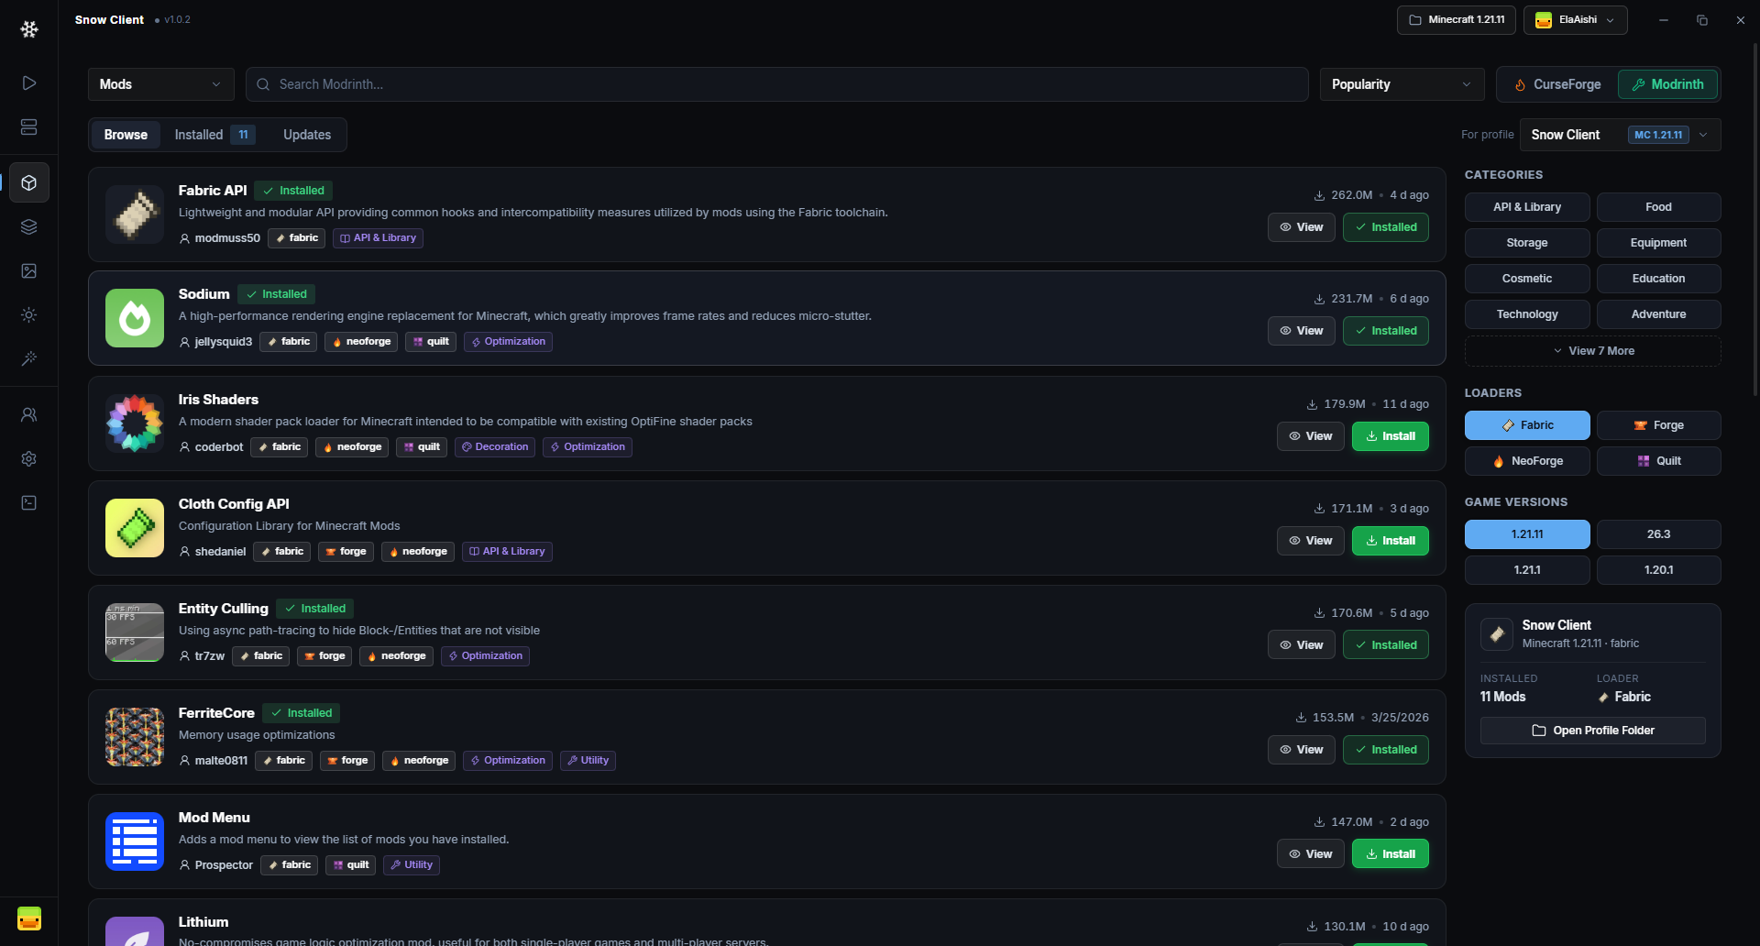This screenshot has width=1760, height=946.
Task: Click the Fabric API mod icon
Action: coord(135,214)
